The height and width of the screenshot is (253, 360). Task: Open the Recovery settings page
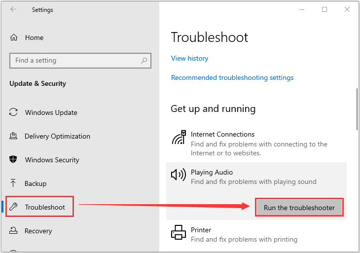pos(38,231)
